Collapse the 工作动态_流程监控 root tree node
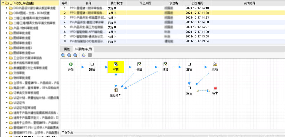The width and height of the screenshot is (285, 137). pyautogui.click(x=3, y=3)
